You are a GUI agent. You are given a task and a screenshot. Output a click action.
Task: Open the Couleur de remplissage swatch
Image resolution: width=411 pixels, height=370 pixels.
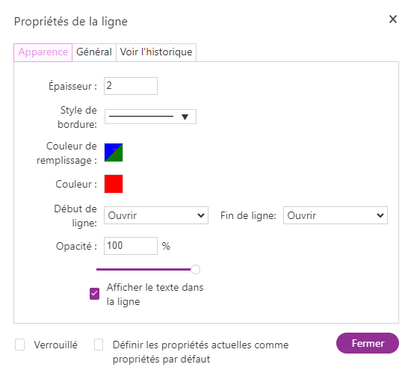point(114,152)
